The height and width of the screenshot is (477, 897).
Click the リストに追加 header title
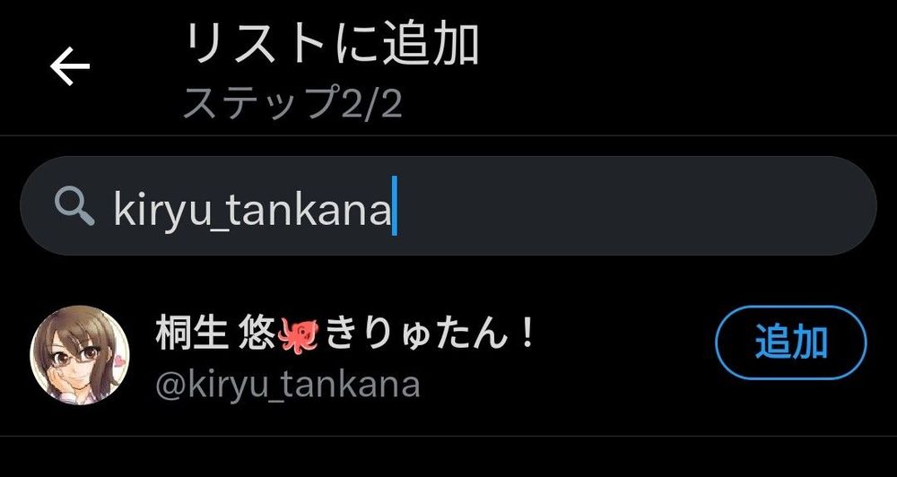coord(333,45)
